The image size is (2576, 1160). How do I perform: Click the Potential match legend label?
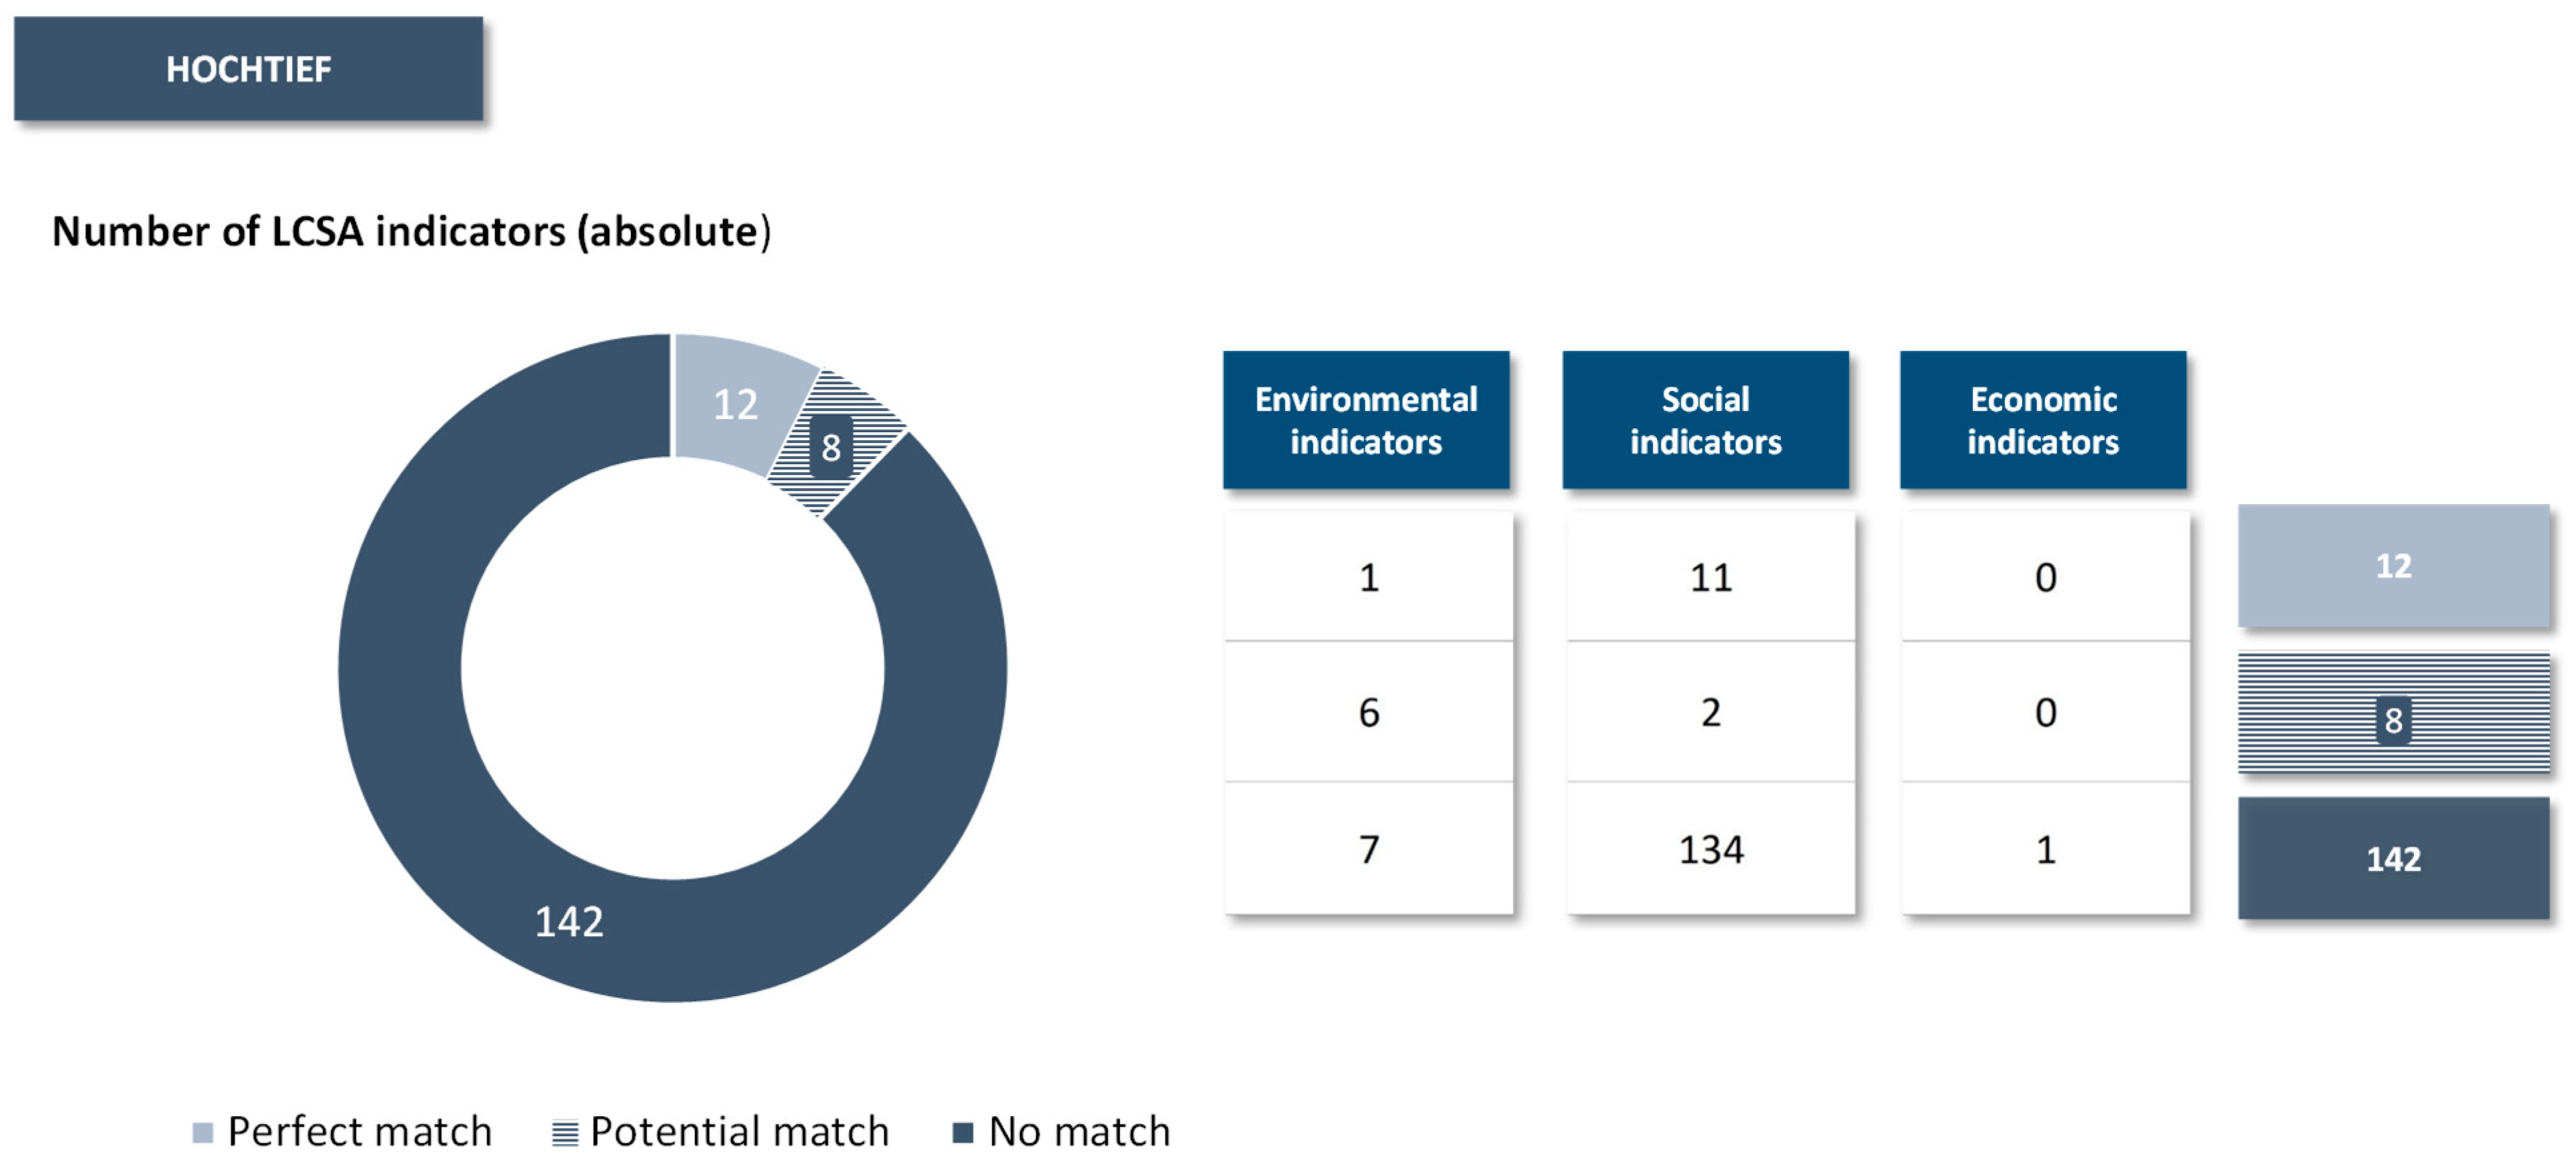click(739, 1132)
